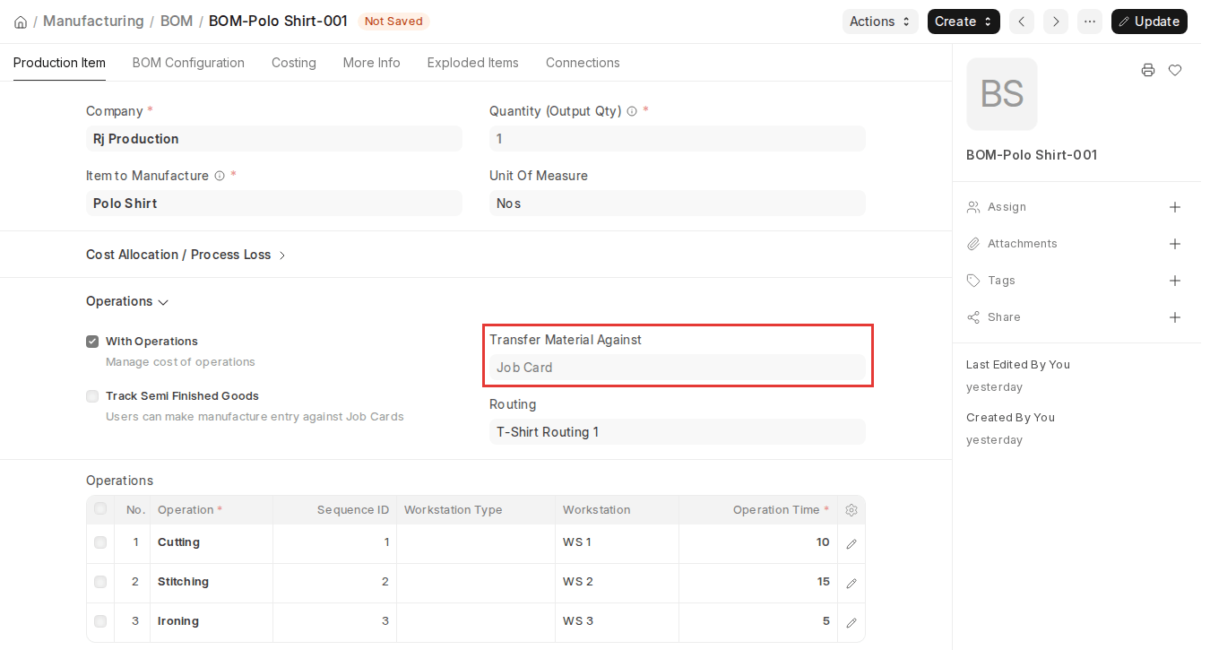Open the Connections tab

coord(583,63)
